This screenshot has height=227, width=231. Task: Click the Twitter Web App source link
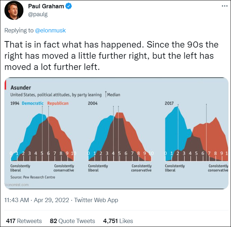(96, 200)
